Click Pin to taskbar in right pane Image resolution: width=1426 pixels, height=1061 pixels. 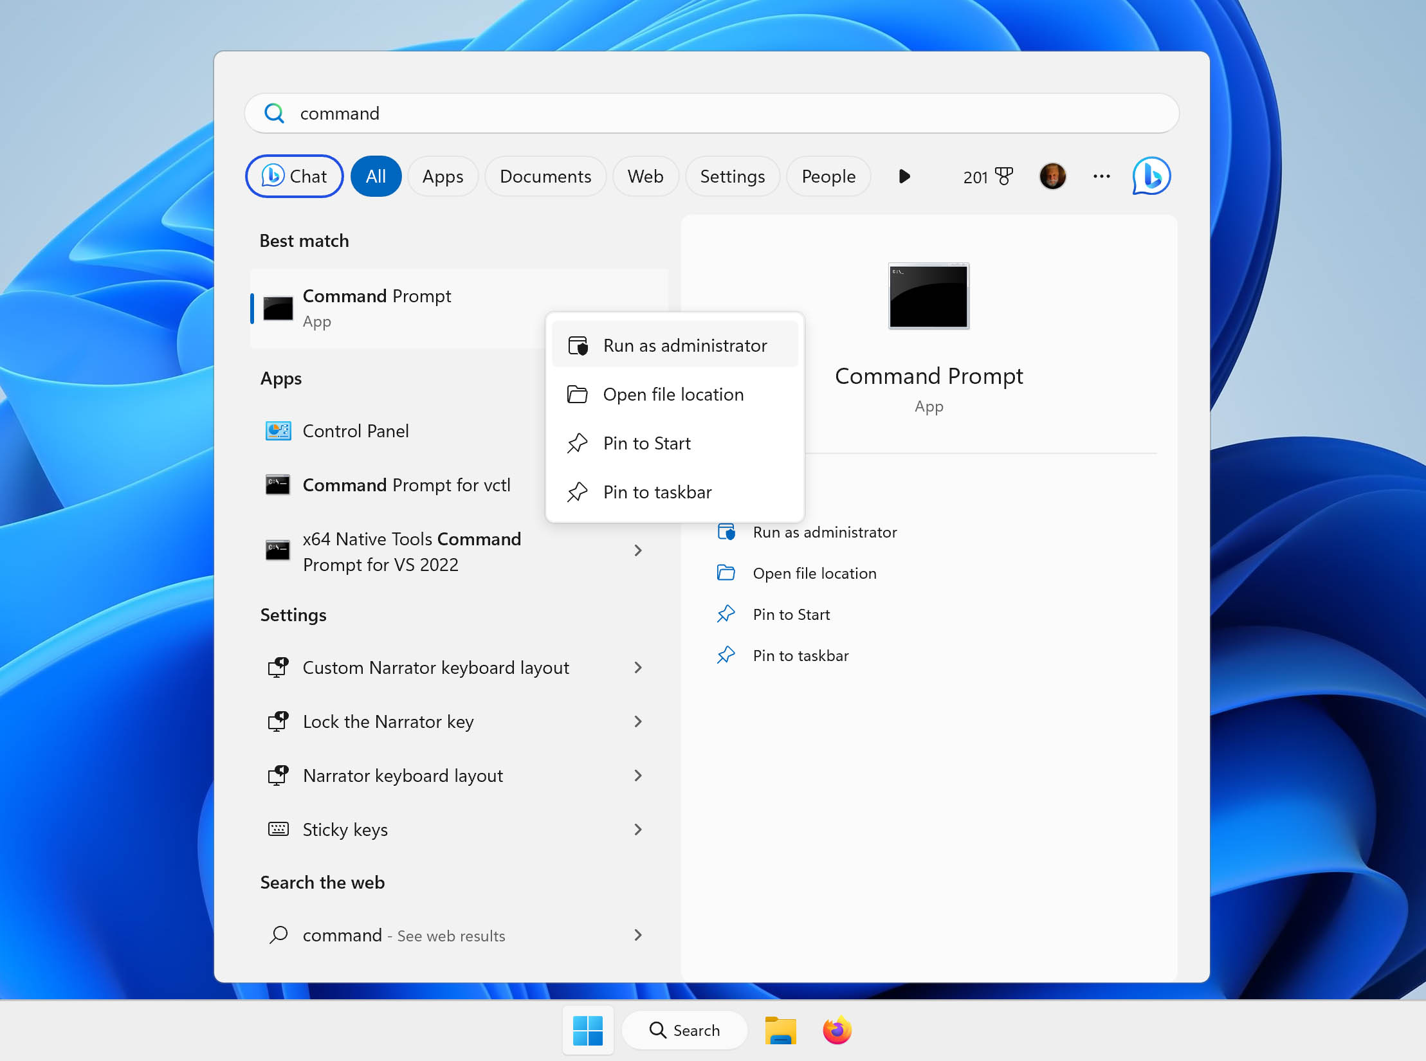click(801, 656)
